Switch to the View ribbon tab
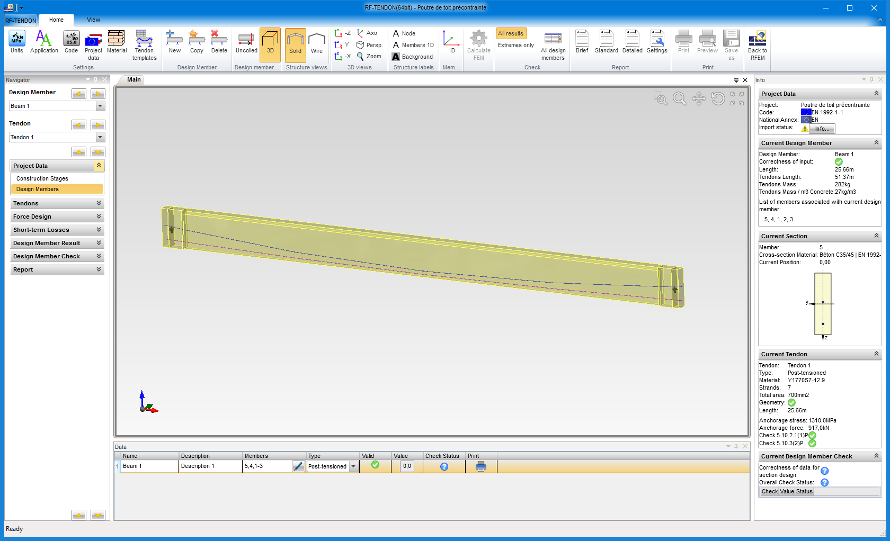 coord(93,20)
